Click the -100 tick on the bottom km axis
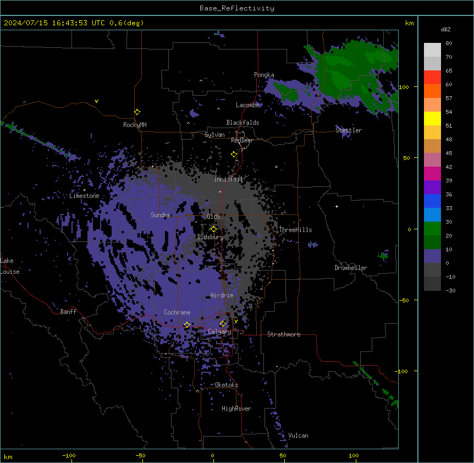Viewport: 474px width, 463px height. point(69,455)
